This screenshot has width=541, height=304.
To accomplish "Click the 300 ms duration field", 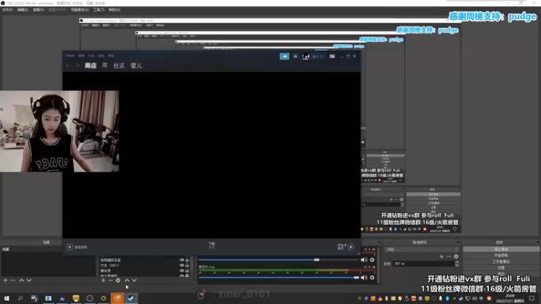I will click(x=423, y=263).
